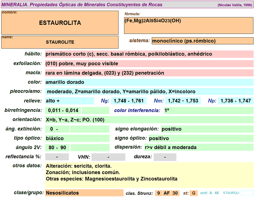This screenshot has width=254, height=197.
Task: Click the macla field
Action: pos(149,73)
